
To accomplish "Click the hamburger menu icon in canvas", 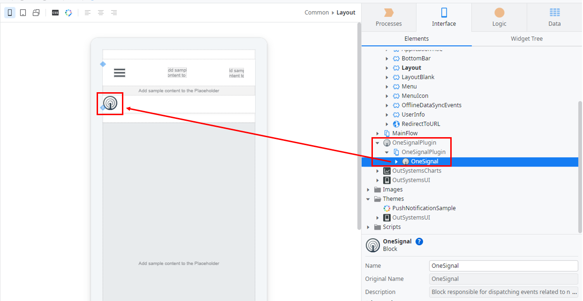I will coord(120,73).
